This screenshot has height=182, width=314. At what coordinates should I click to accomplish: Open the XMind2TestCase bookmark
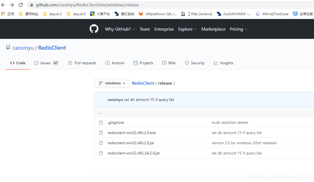click(272, 14)
